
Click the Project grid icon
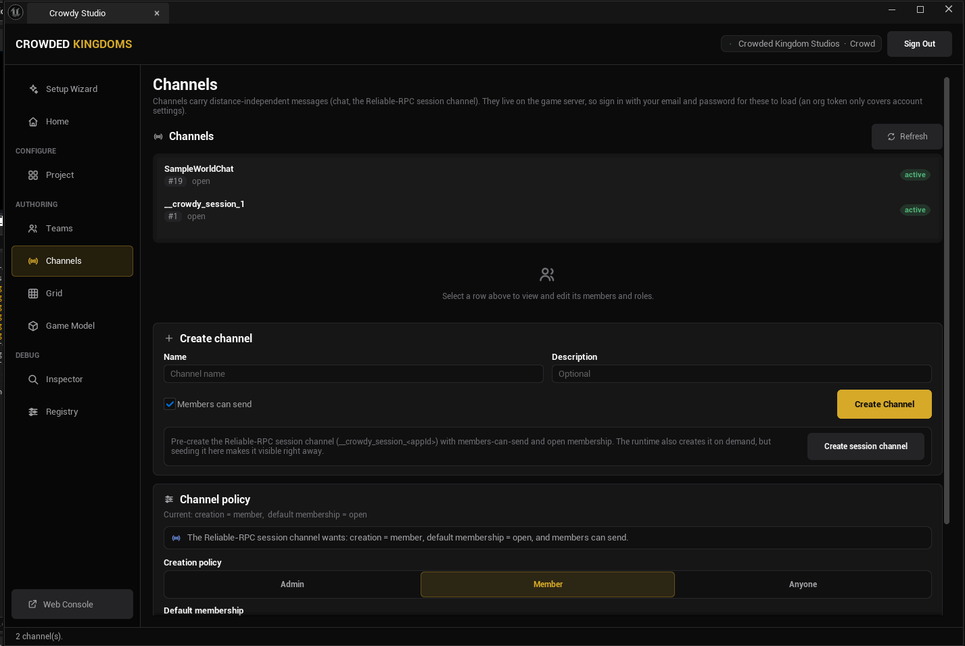point(33,175)
